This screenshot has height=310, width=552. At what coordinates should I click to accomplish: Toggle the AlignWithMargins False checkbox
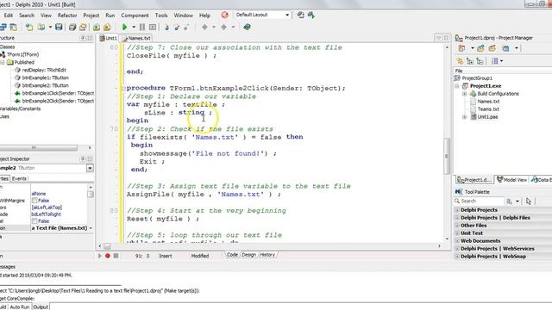pyautogui.click(x=34, y=201)
